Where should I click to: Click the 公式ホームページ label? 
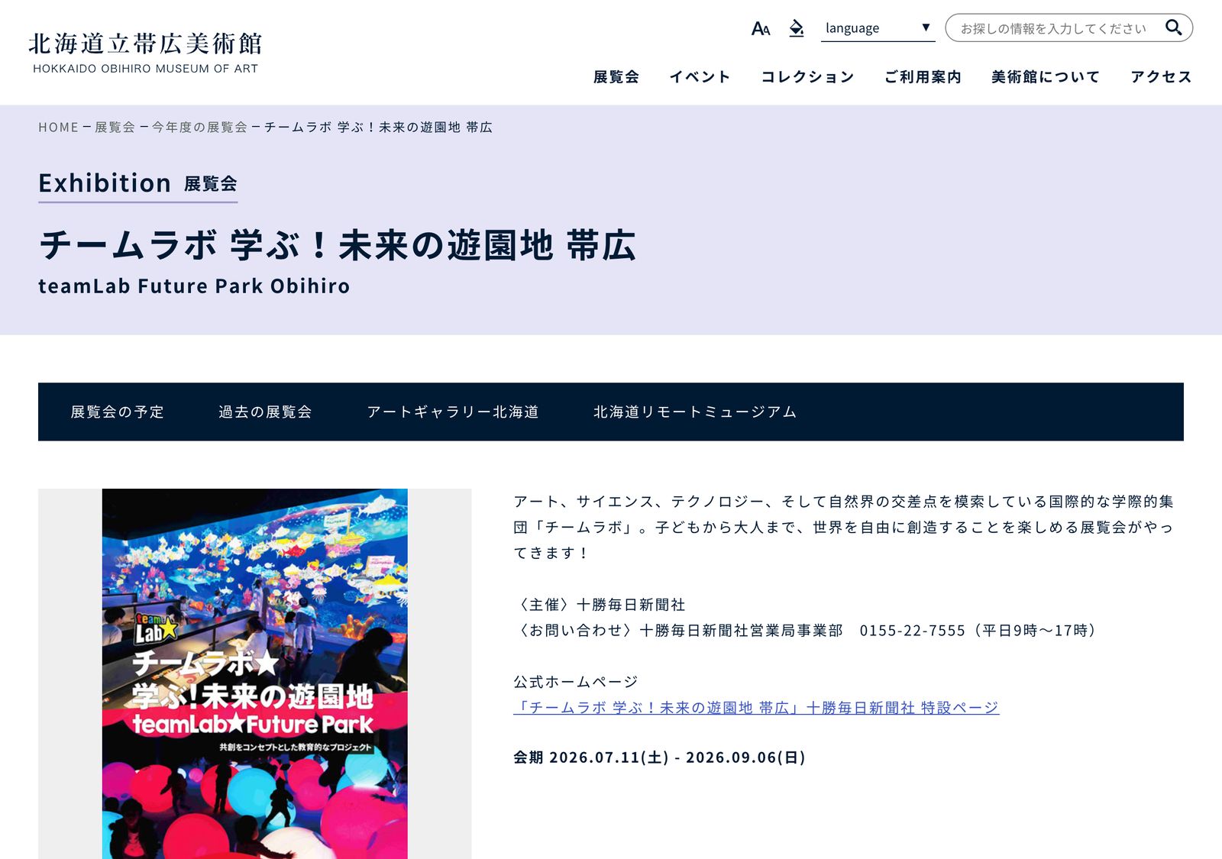pyautogui.click(x=576, y=682)
